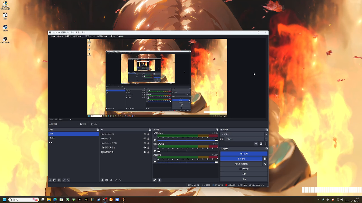Click the Filters button above Sources panel

coord(94,124)
